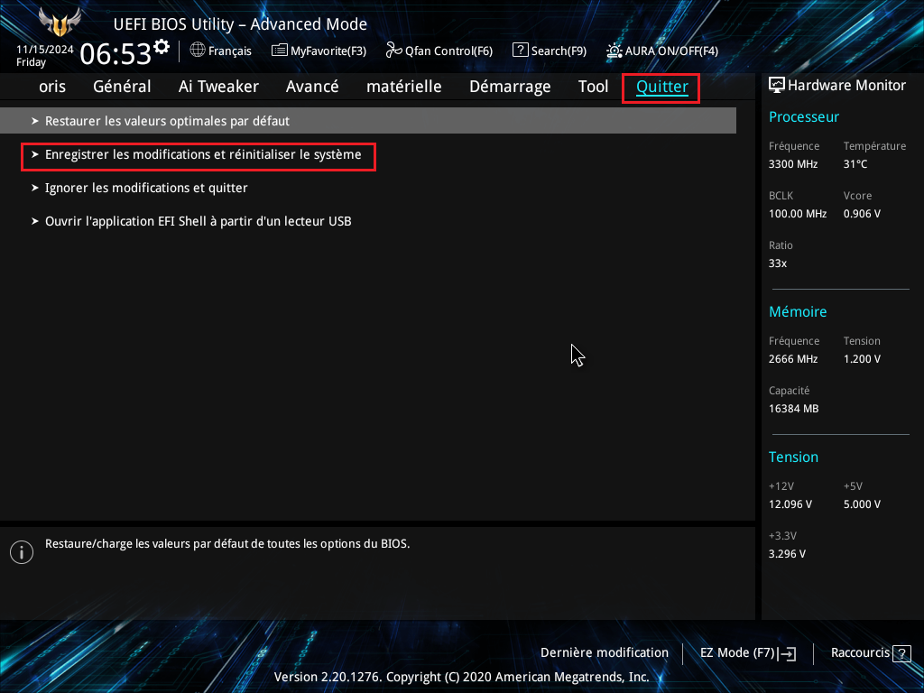Click the gear icon beside the clock
924x693 pixels.
(x=162, y=47)
